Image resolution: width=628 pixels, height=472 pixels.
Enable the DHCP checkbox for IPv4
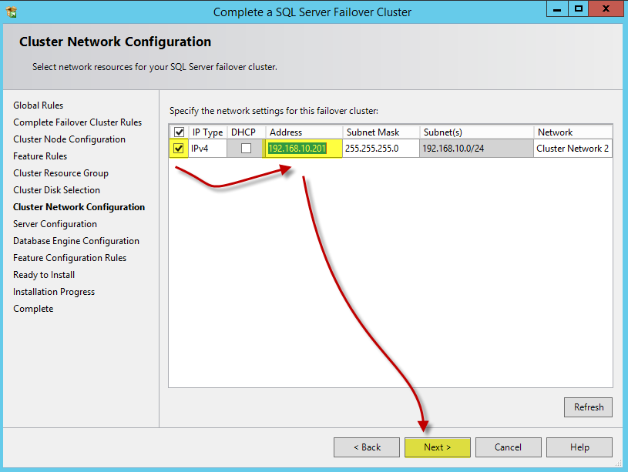tap(246, 149)
